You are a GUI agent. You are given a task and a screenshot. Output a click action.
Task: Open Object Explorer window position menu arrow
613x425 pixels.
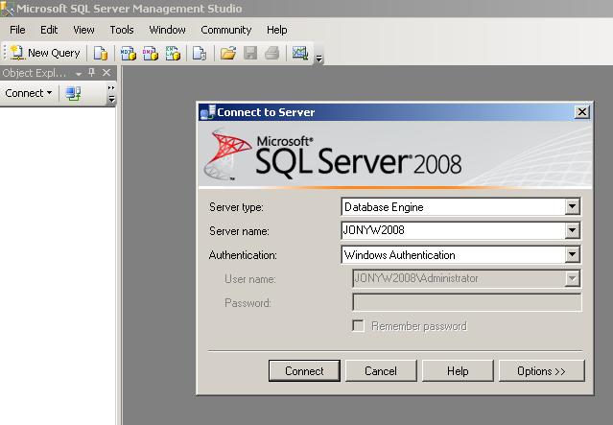click(79, 73)
